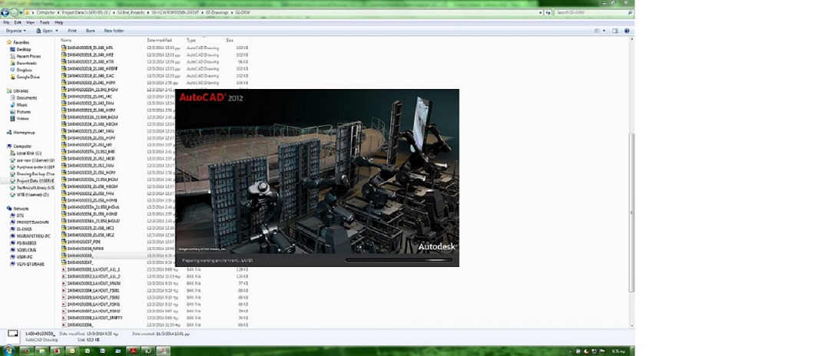Viewport: 828px width, 356px height.
Task: Click the active AutoCAD taskbar button
Action: [163, 351]
